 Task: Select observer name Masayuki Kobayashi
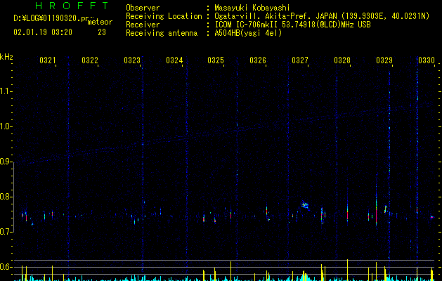(x=252, y=8)
